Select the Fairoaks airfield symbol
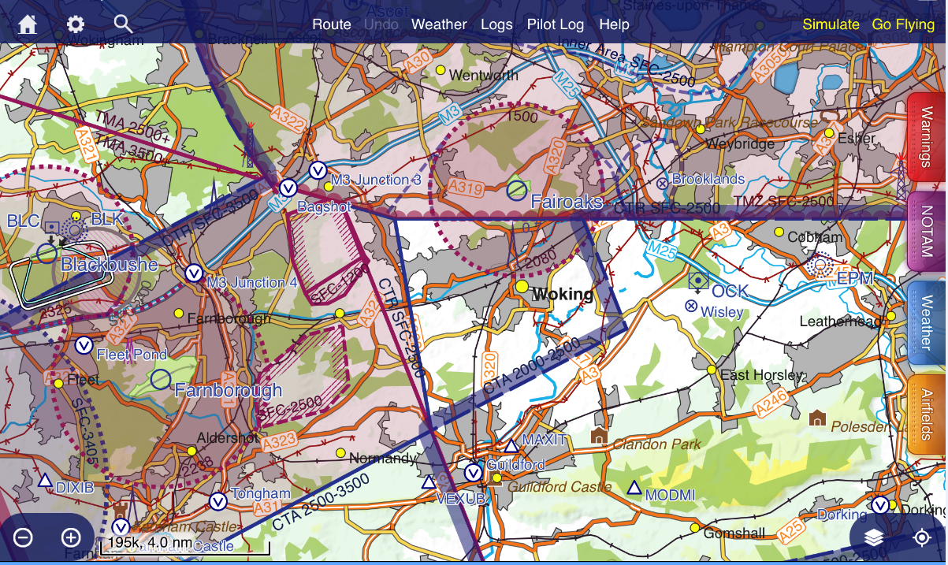948x565 pixels. [x=516, y=189]
